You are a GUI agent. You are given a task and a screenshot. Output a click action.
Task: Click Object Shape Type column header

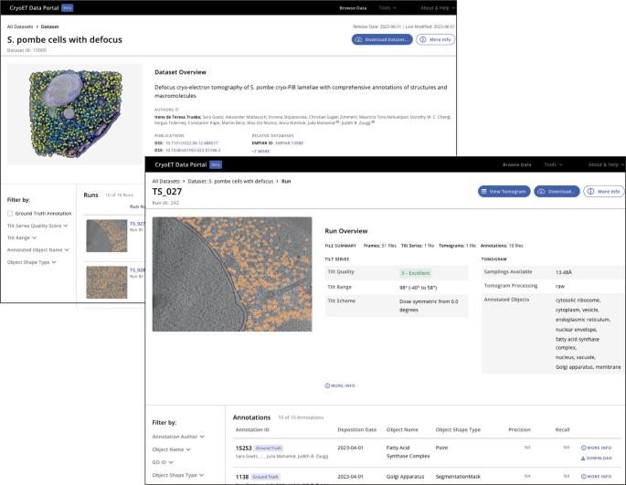click(458, 430)
